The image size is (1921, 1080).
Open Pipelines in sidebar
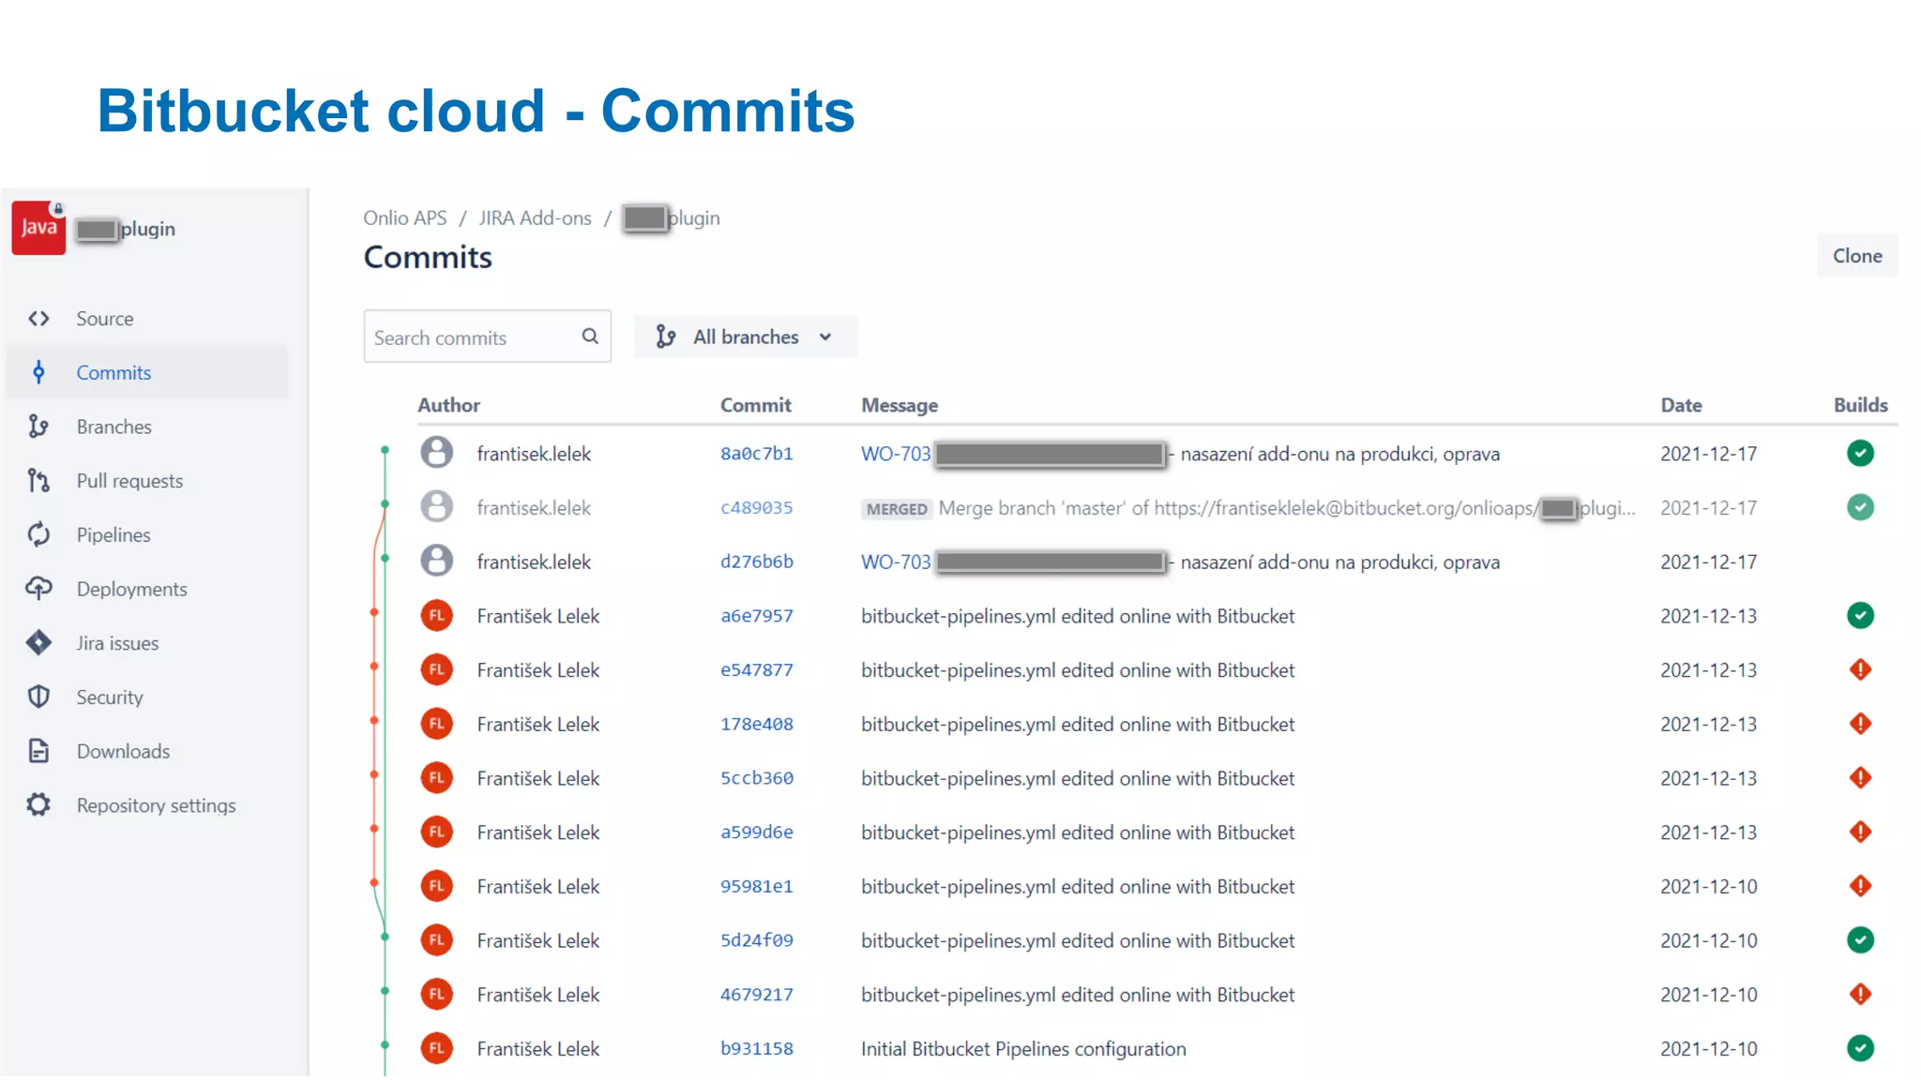tap(113, 534)
